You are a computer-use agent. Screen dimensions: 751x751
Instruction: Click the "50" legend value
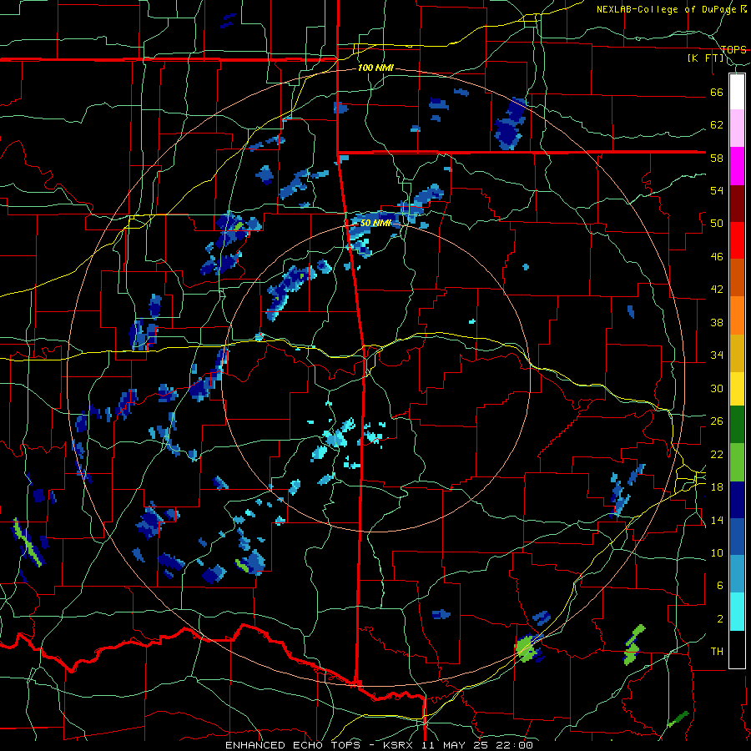pos(717,224)
